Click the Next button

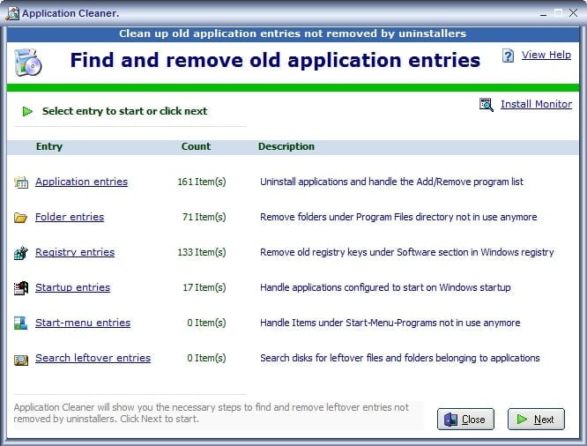click(536, 419)
